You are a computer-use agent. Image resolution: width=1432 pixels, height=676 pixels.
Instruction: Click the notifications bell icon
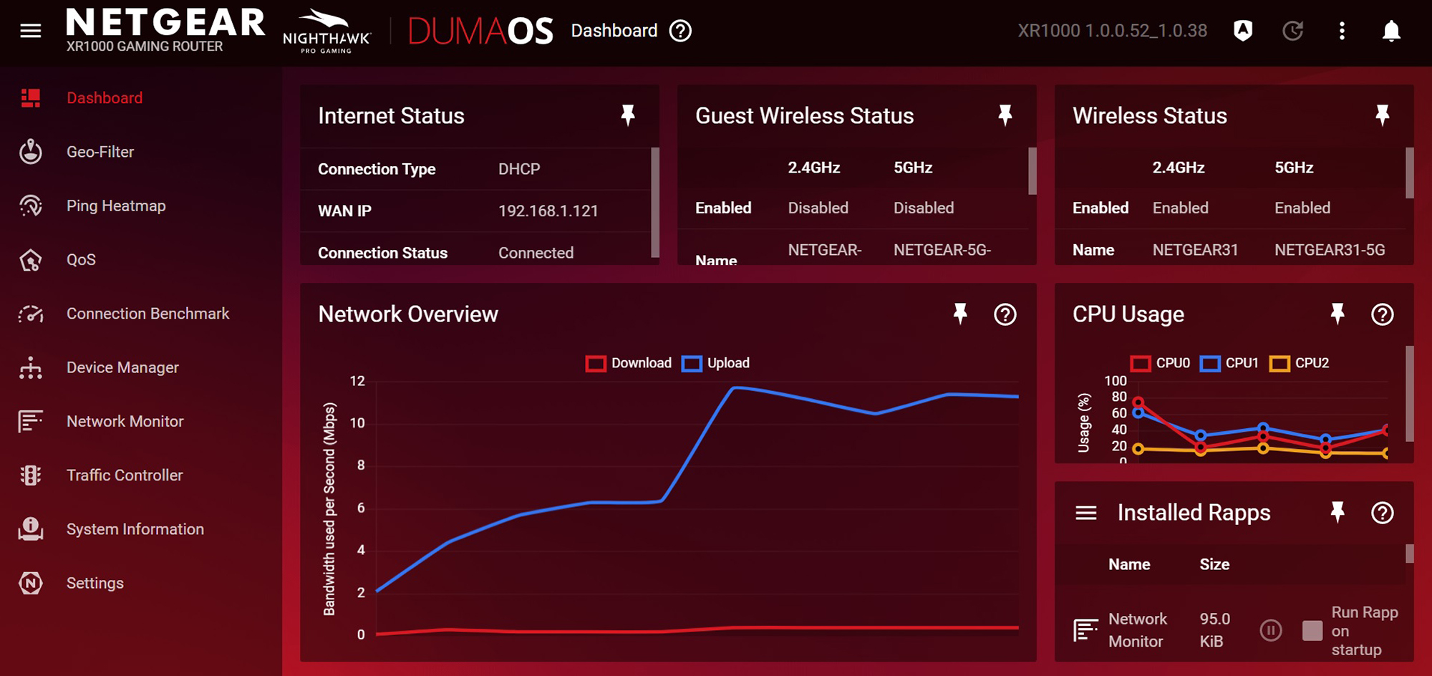(x=1390, y=31)
